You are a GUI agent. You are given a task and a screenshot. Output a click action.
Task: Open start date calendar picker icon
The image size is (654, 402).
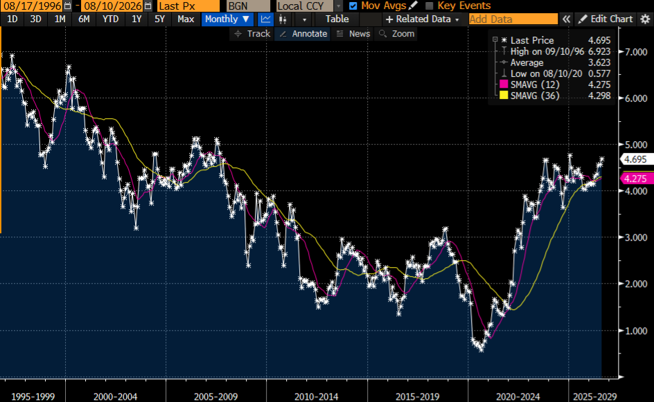point(68,6)
